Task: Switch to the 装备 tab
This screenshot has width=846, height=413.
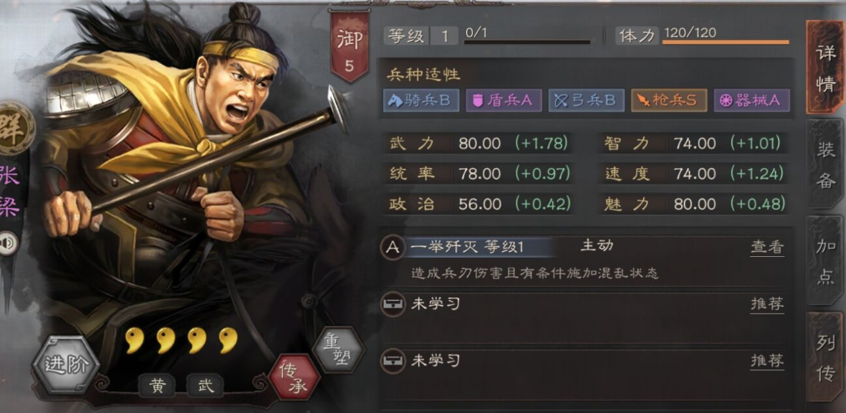Action: point(826,165)
